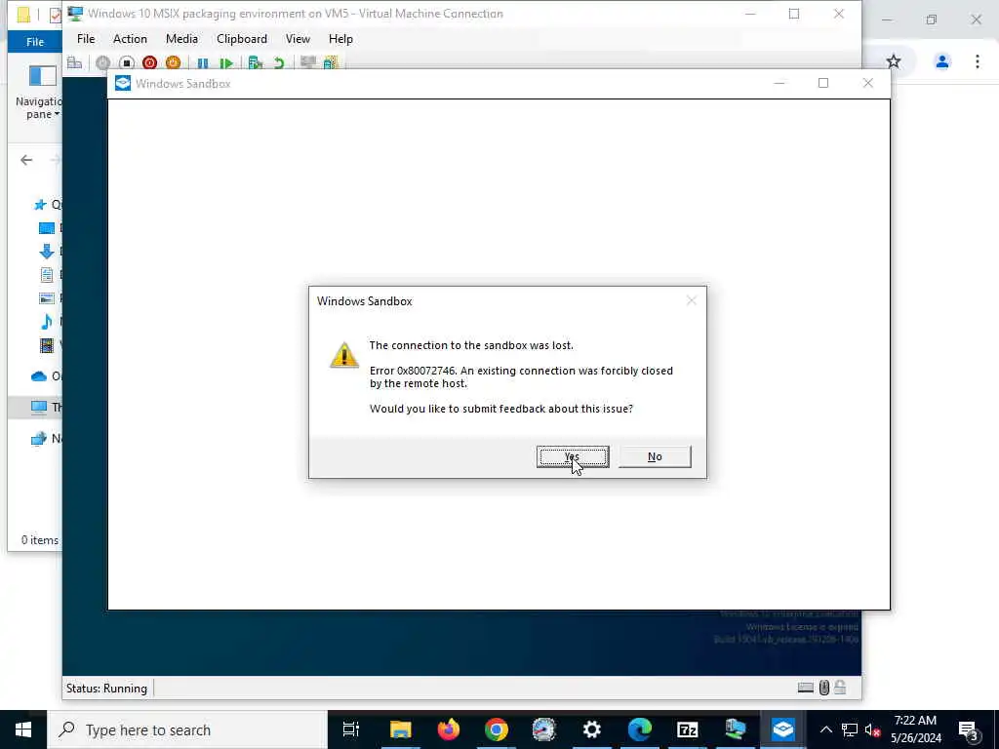Click the Share/USB resources toolbar icon

click(330, 62)
